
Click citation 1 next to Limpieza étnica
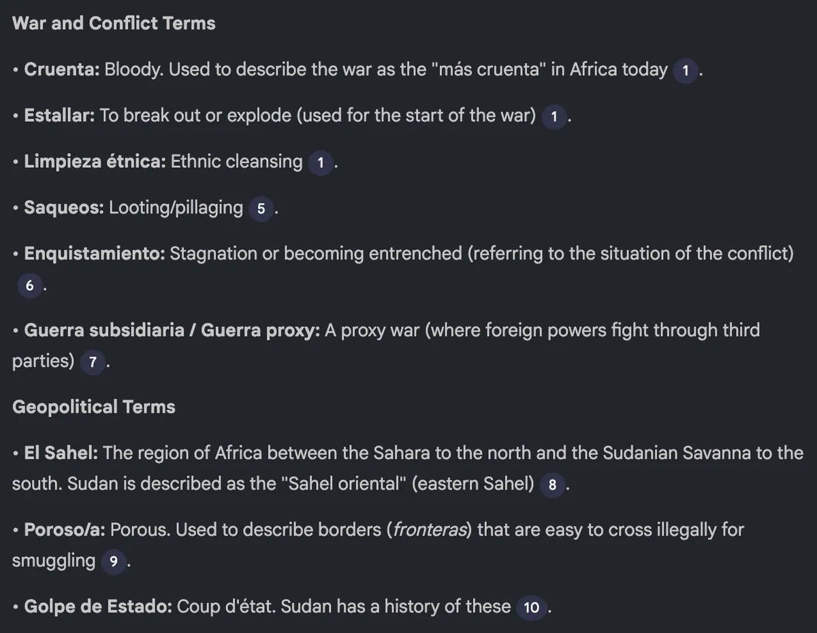320,163
